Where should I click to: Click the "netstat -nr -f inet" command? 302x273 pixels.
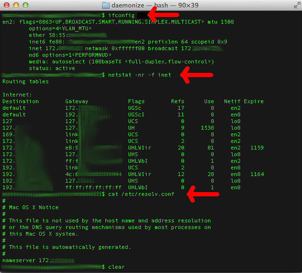pyautogui.click(x=139, y=75)
